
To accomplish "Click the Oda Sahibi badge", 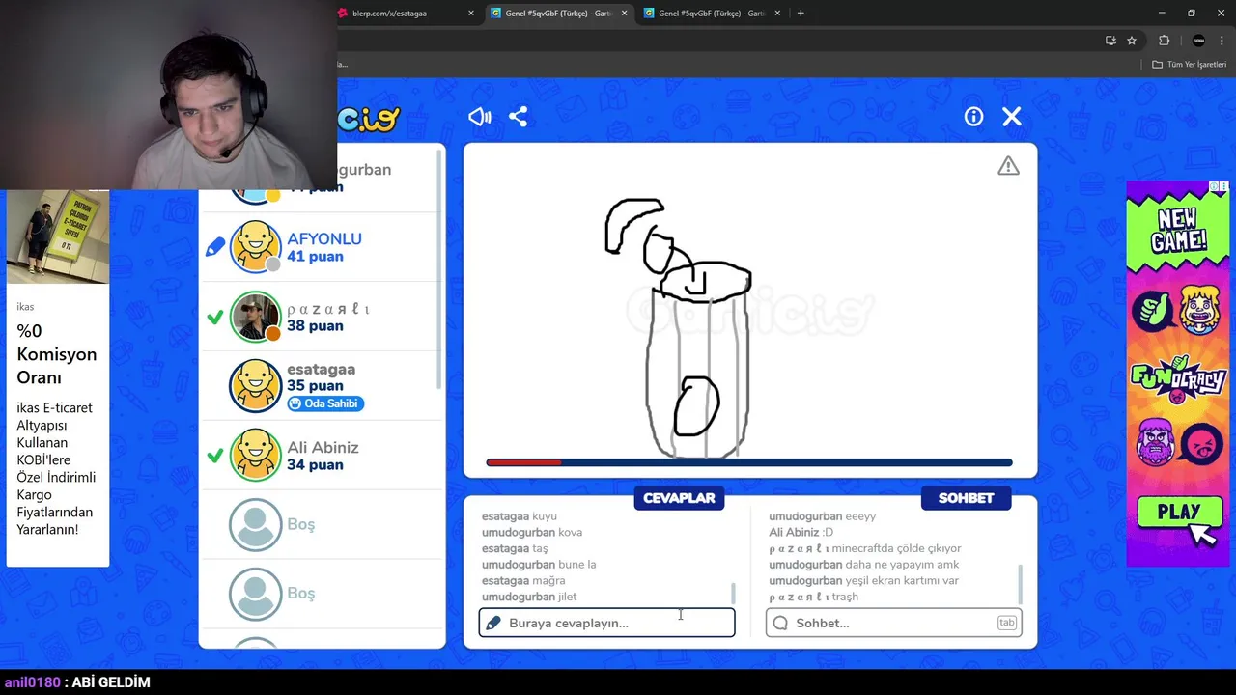I will coord(325,403).
